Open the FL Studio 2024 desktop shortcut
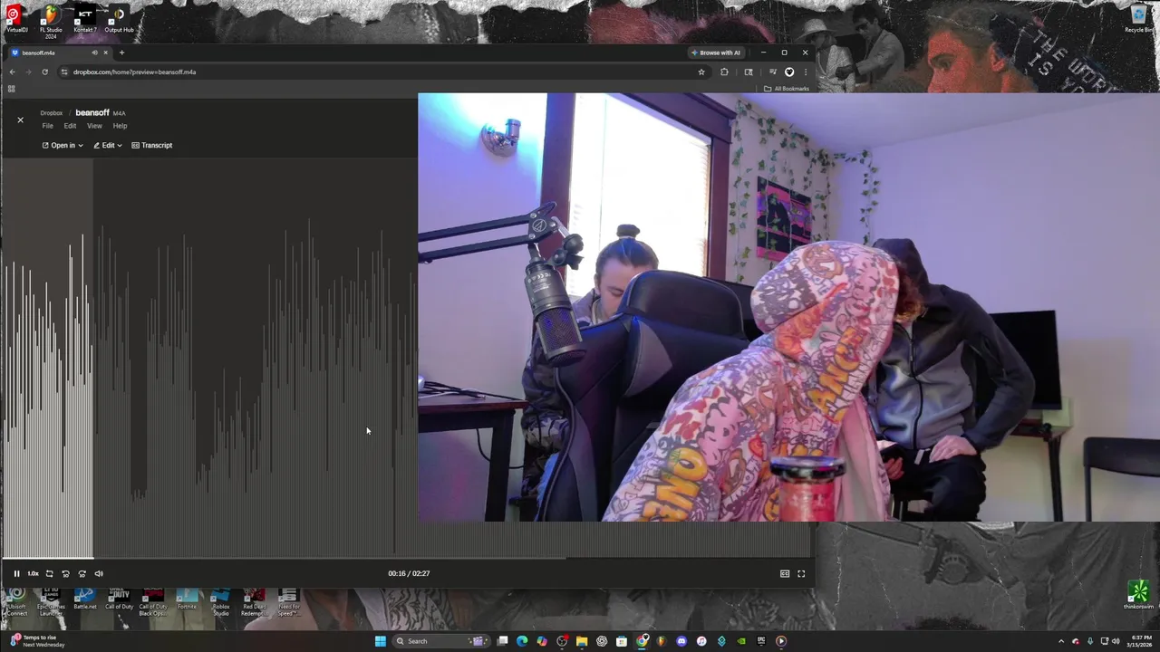This screenshot has width=1160, height=652. [x=51, y=20]
